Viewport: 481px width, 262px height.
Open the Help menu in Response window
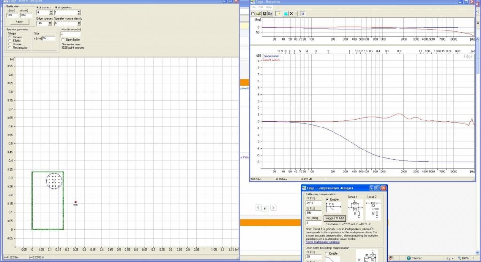tap(269, 7)
